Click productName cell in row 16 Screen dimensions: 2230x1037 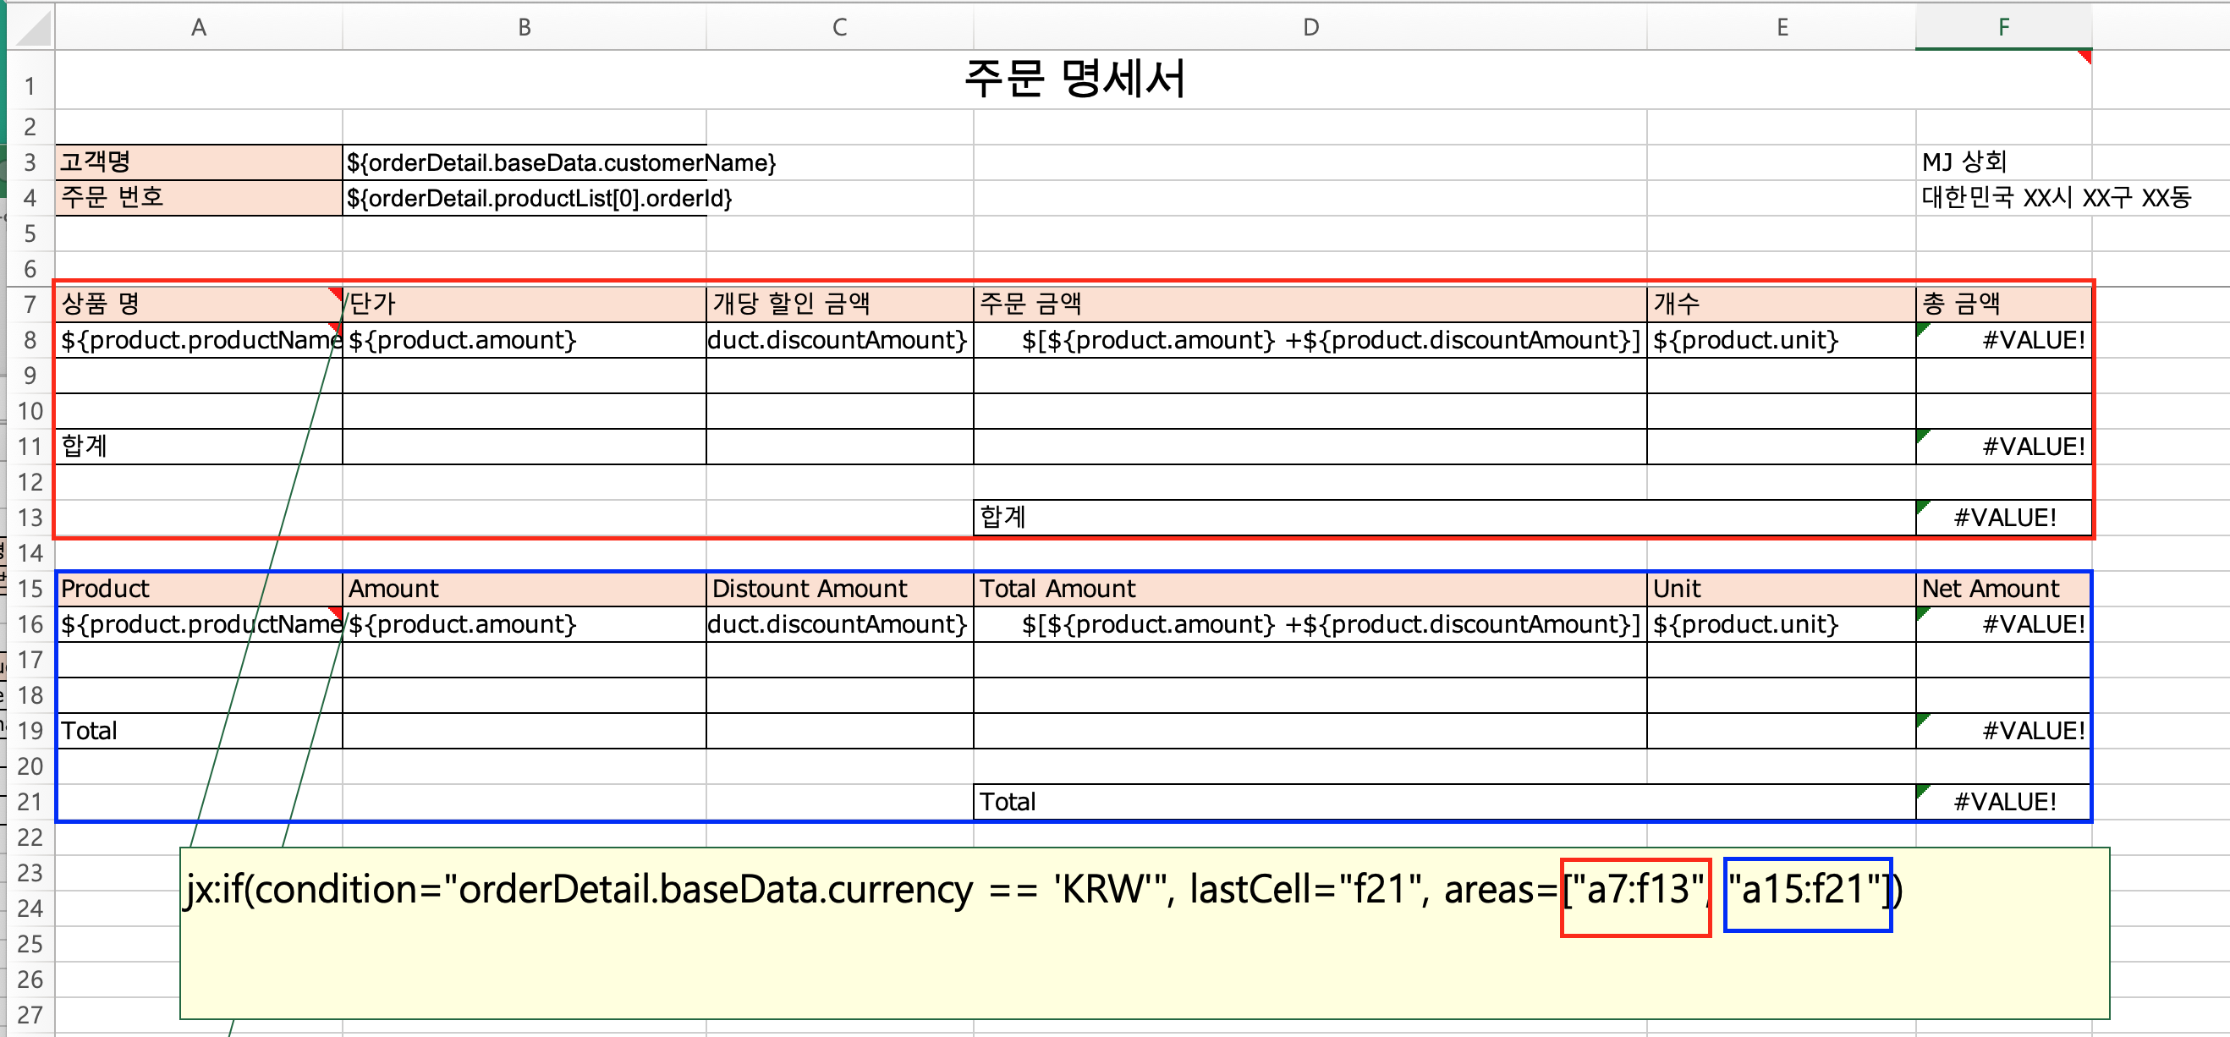tap(199, 624)
